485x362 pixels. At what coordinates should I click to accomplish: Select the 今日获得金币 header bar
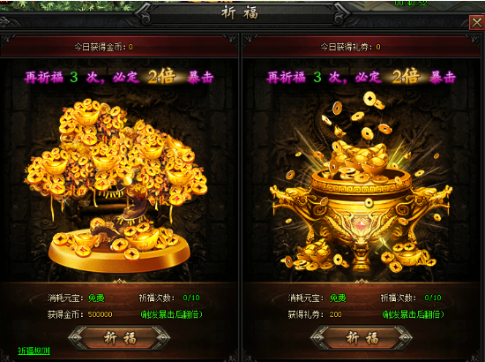click(x=119, y=47)
